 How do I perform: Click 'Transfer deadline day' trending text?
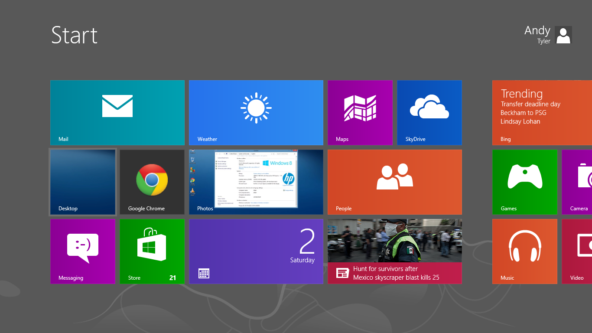tap(530, 104)
